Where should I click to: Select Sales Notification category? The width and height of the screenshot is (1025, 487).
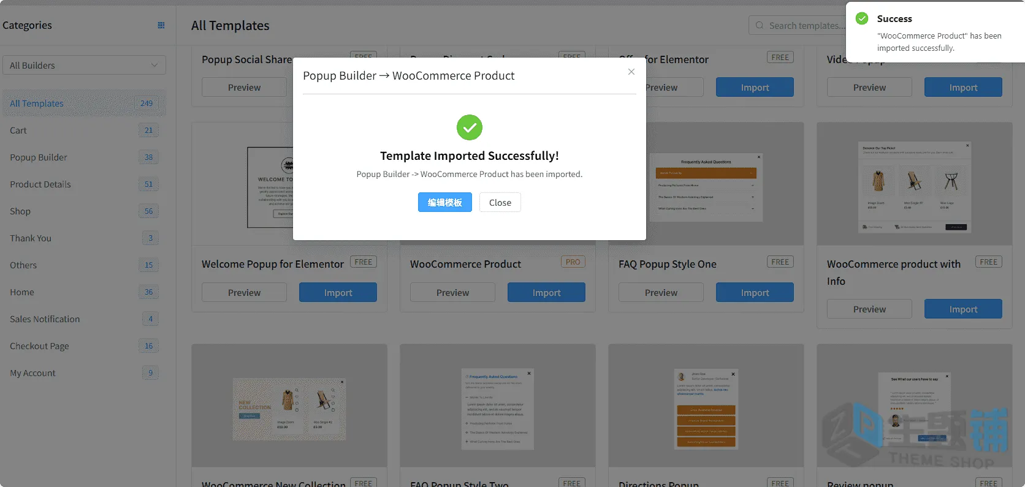pyautogui.click(x=84, y=319)
